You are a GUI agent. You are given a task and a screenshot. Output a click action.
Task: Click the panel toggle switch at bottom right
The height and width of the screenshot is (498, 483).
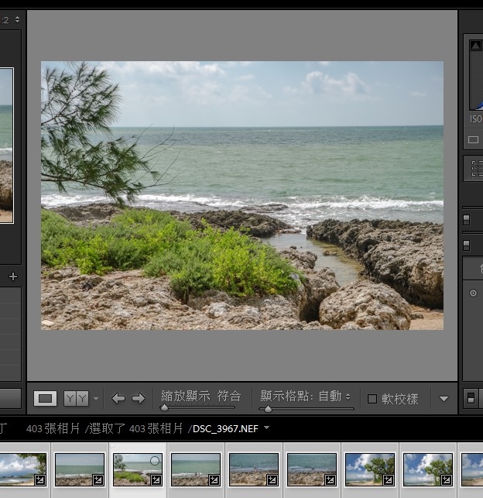pos(471,398)
